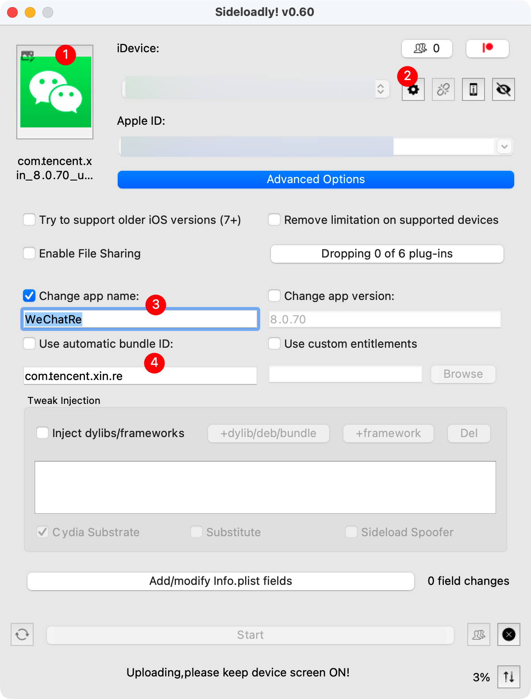Image resolution: width=531 pixels, height=699 pixels.
Task: Click the WeChat IPA app icon thumbnail
Action: (x=55, y=92)
